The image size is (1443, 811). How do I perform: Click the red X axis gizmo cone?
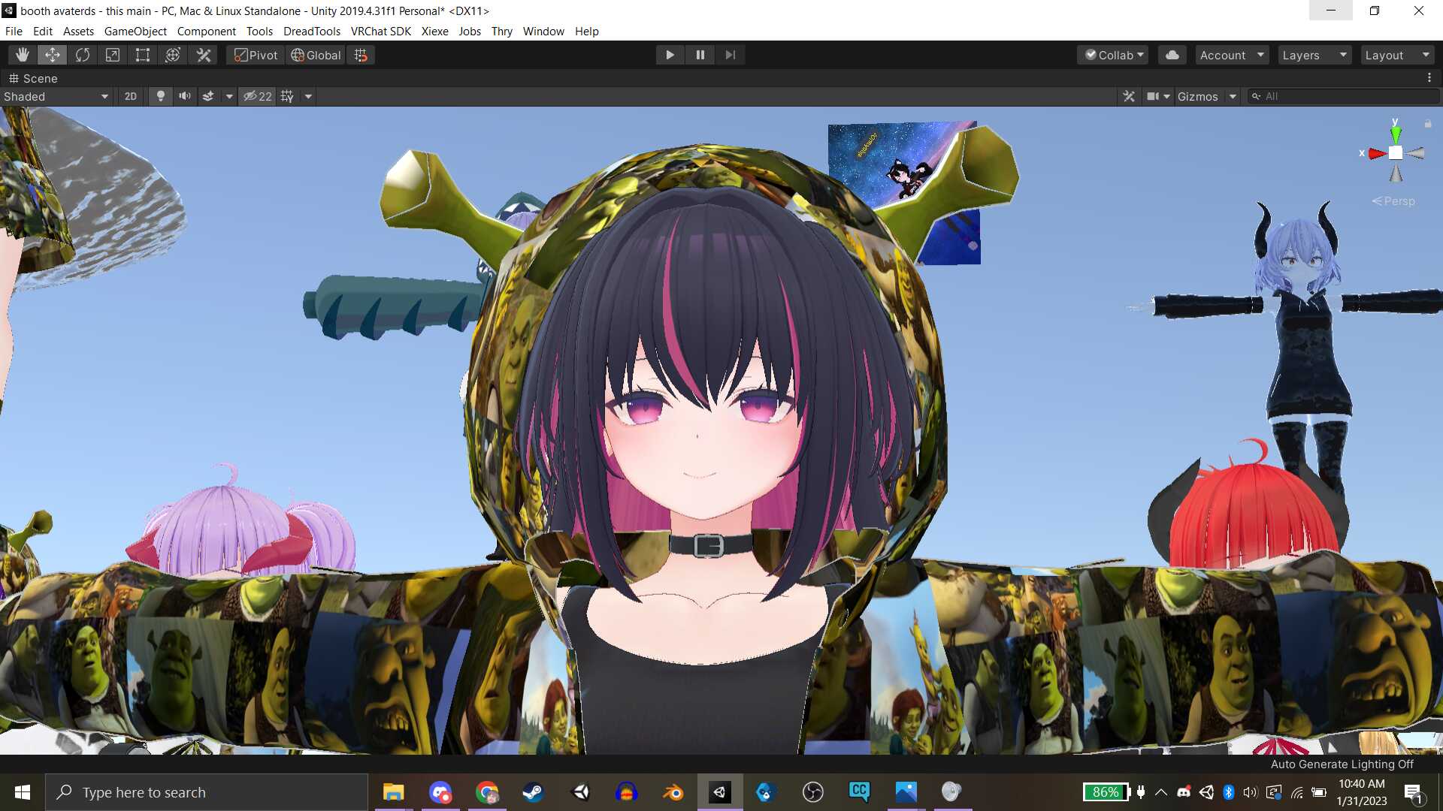1377,153
